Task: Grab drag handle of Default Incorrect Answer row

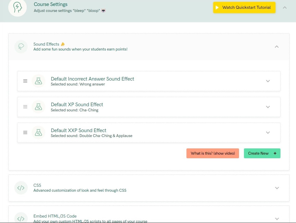Action: (25, 81)
